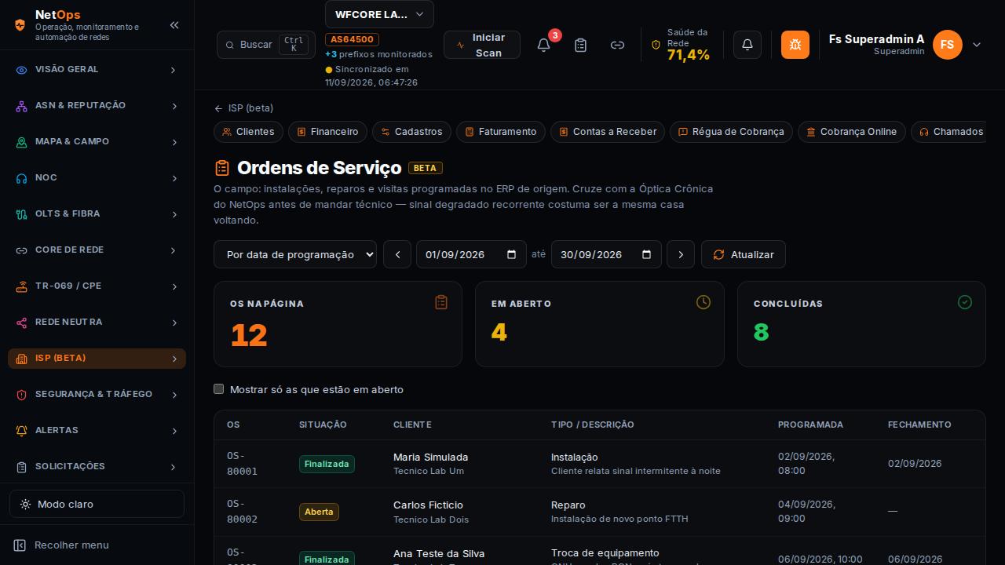Open notifications bell with badge 3
Image resolution: width=1005 pixels, height=565 pixels.
[x=543, y=45]
